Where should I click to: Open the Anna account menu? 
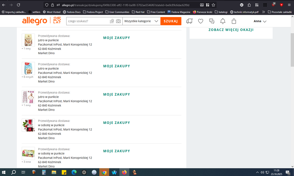(260, 21)
